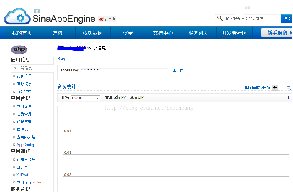Open AppConfig in the sidebar

click(x=25, y=145)
